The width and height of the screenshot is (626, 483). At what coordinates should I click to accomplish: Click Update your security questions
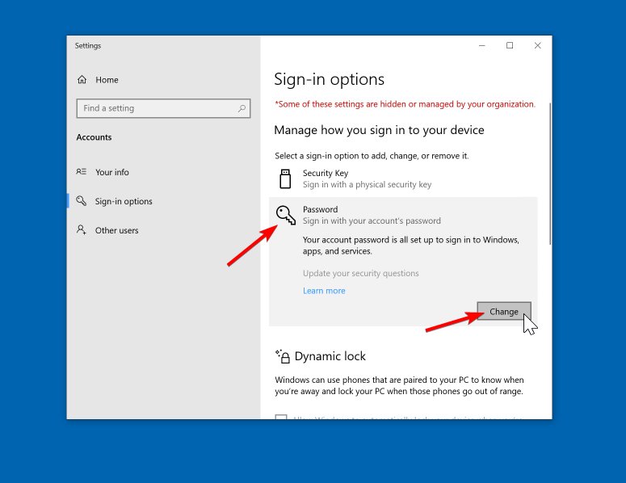(x=360, y=273)
